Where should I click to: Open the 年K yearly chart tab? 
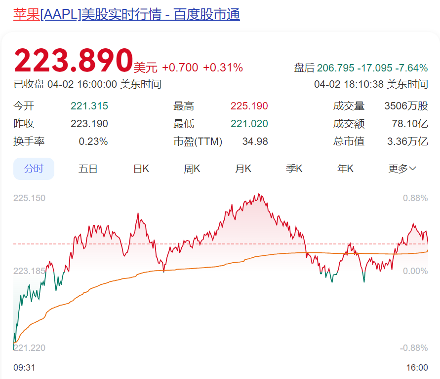click(345, 168)
